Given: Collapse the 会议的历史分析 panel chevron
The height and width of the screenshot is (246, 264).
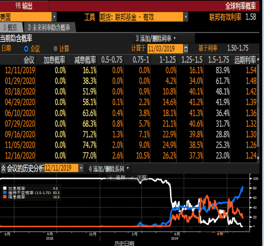Looking at the screenshot, I should [3, 168].
